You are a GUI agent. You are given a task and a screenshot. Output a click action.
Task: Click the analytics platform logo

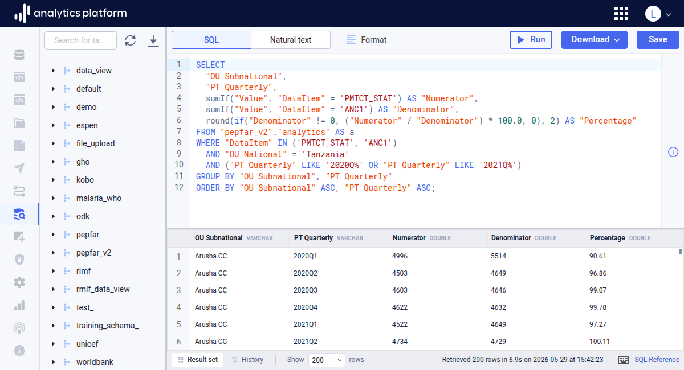pos(70,13)
